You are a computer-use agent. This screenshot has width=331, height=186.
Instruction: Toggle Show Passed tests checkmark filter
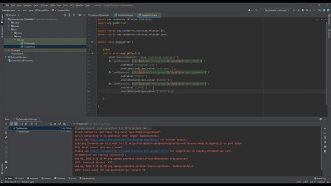11,124
